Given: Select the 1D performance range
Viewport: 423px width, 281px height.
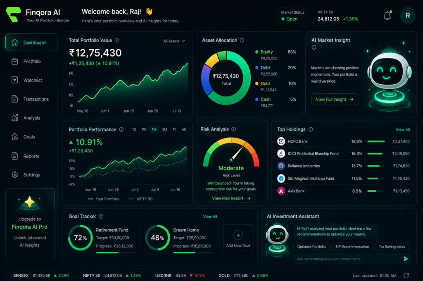Looking at the screenshot, I should (x=134, y=130).
